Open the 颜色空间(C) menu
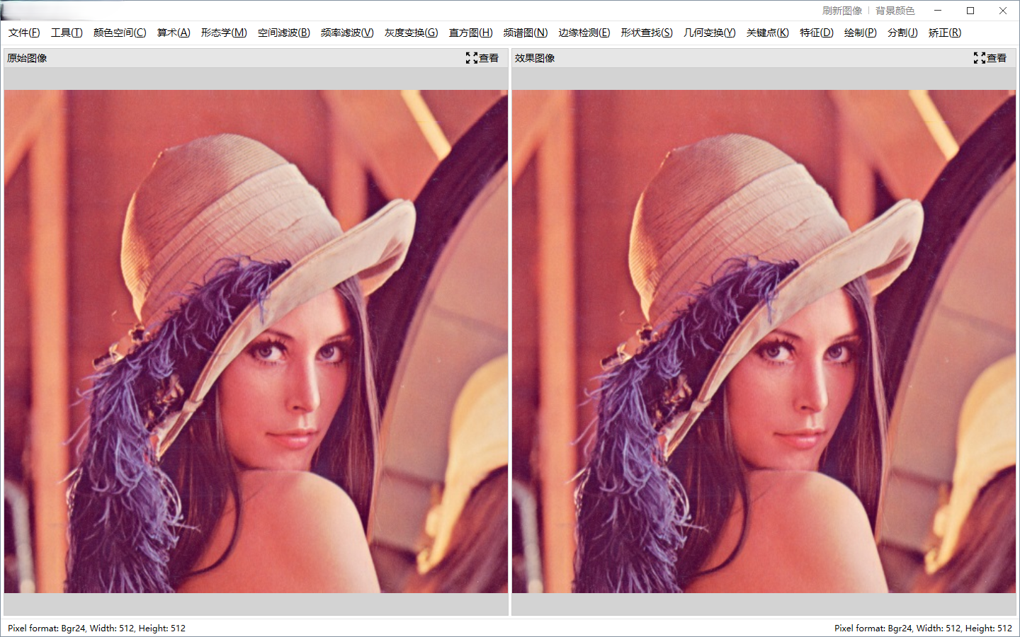The height and width of the screenshot is (637, 1020). (120, 33)
